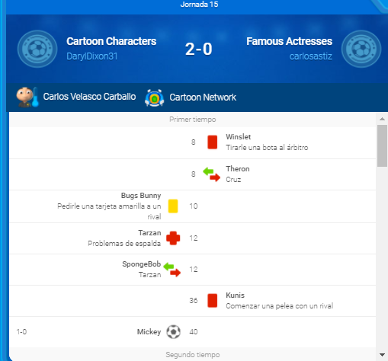Click Tarzan's red injury cross icon

(173, 238)
